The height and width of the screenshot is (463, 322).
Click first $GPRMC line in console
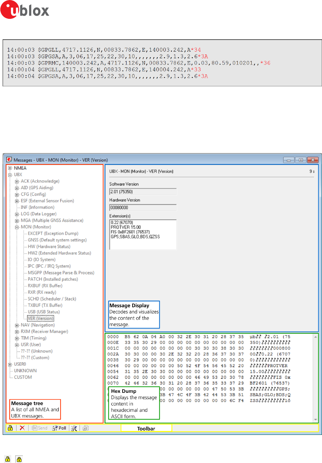tap(139, 63)
